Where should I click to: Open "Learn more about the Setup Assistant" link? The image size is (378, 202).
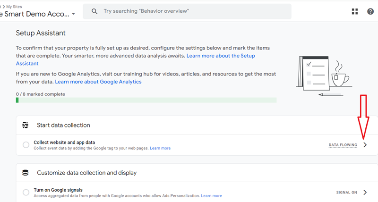(x=136, y=59)
